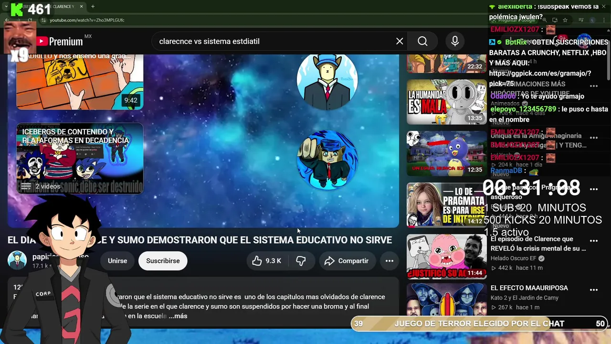Open sidebar video thumbnail lasting 22:32

(x=446, y=64)
